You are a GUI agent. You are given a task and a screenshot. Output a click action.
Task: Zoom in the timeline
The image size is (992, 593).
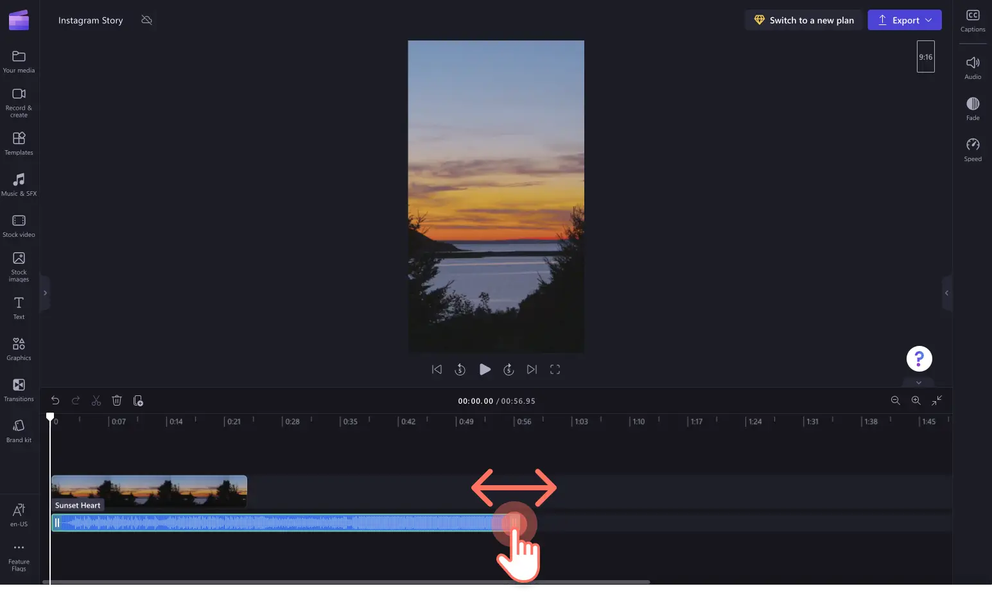(x=916, y=400)
